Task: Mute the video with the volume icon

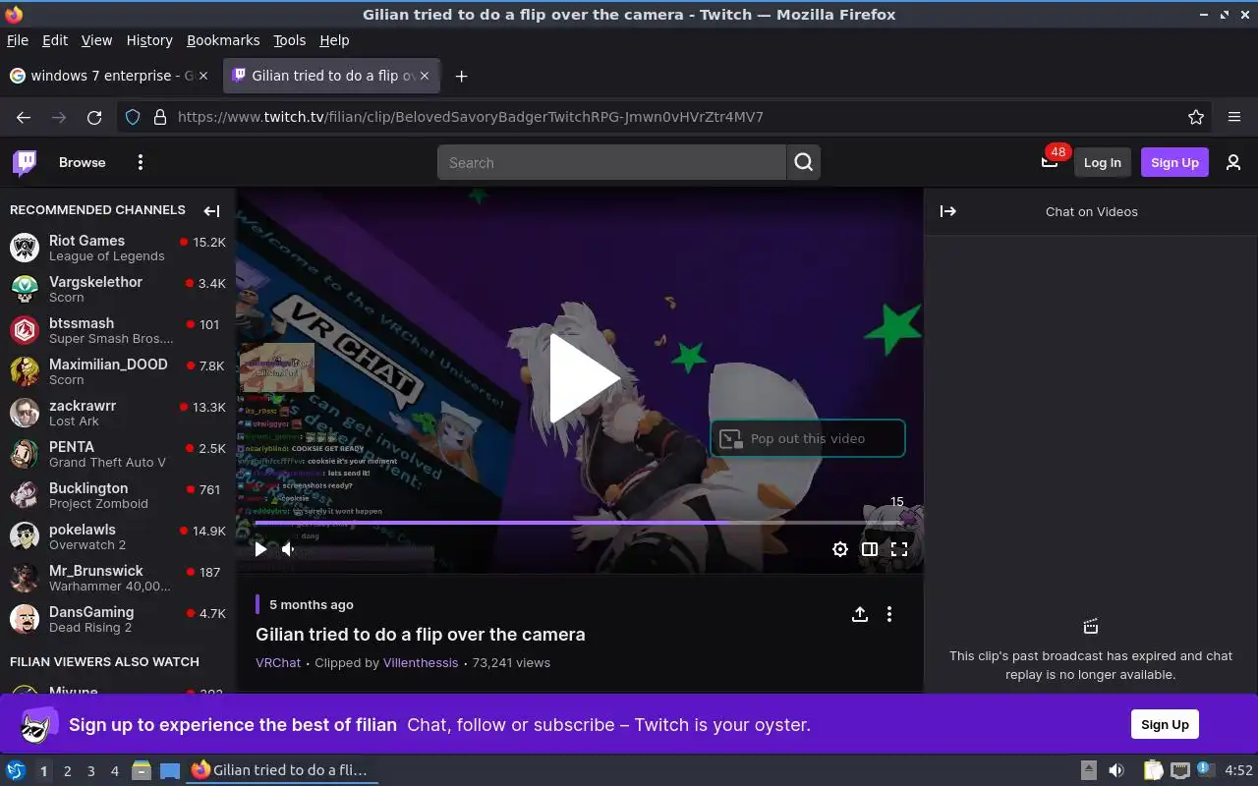Action: [x=288, y=549]
